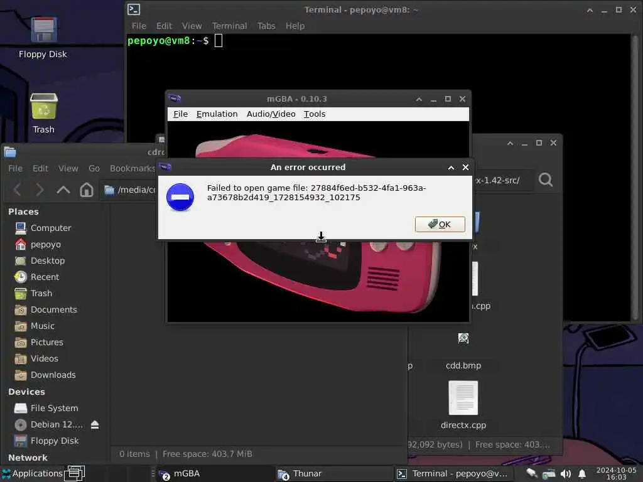This screenshot has height=482, width=643.
Task: Click the mGBA icon in its title bar
Action: [175, 99]
